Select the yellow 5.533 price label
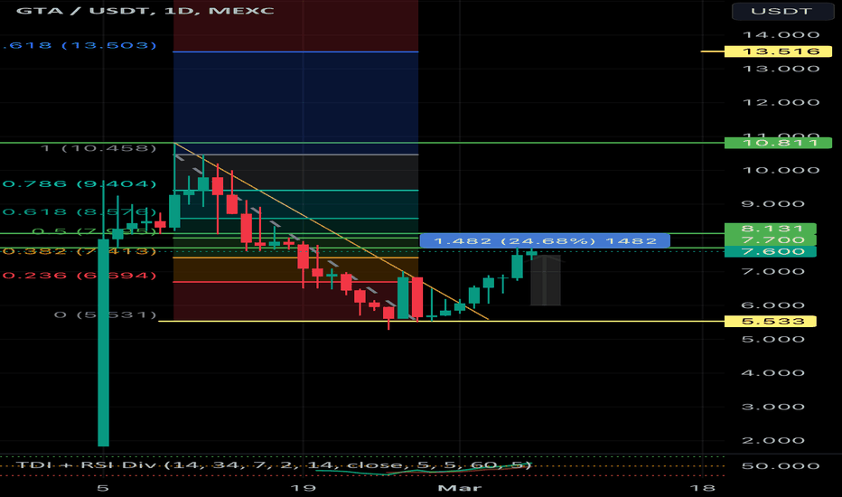 point(770,322)
